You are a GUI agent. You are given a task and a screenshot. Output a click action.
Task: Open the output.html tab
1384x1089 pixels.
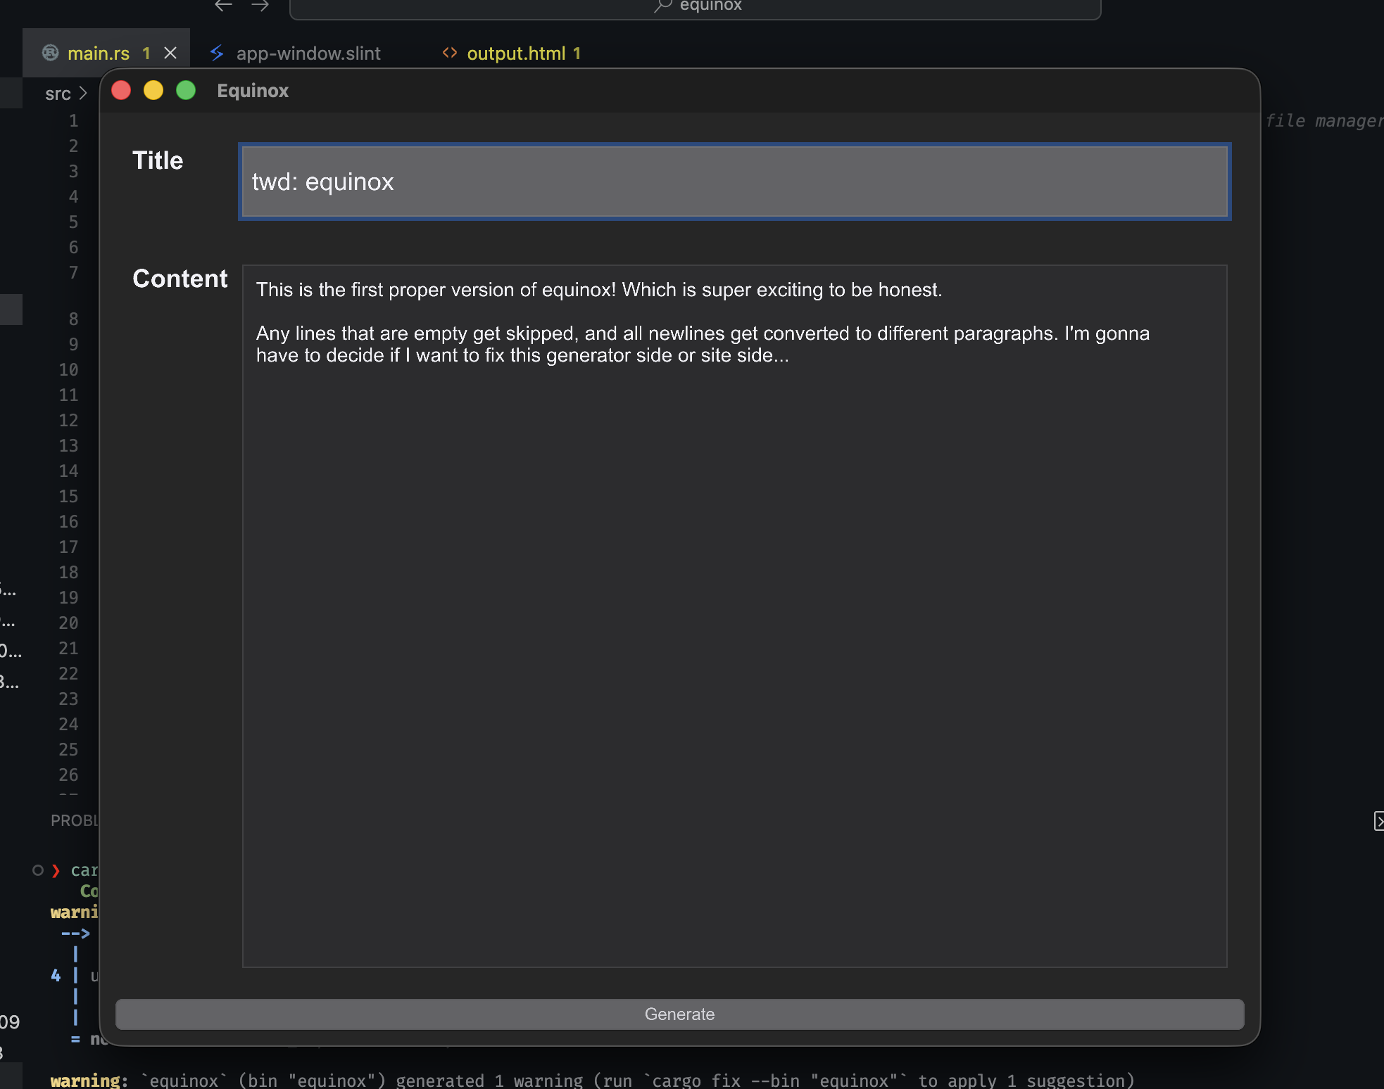click(x=516, y=53)
